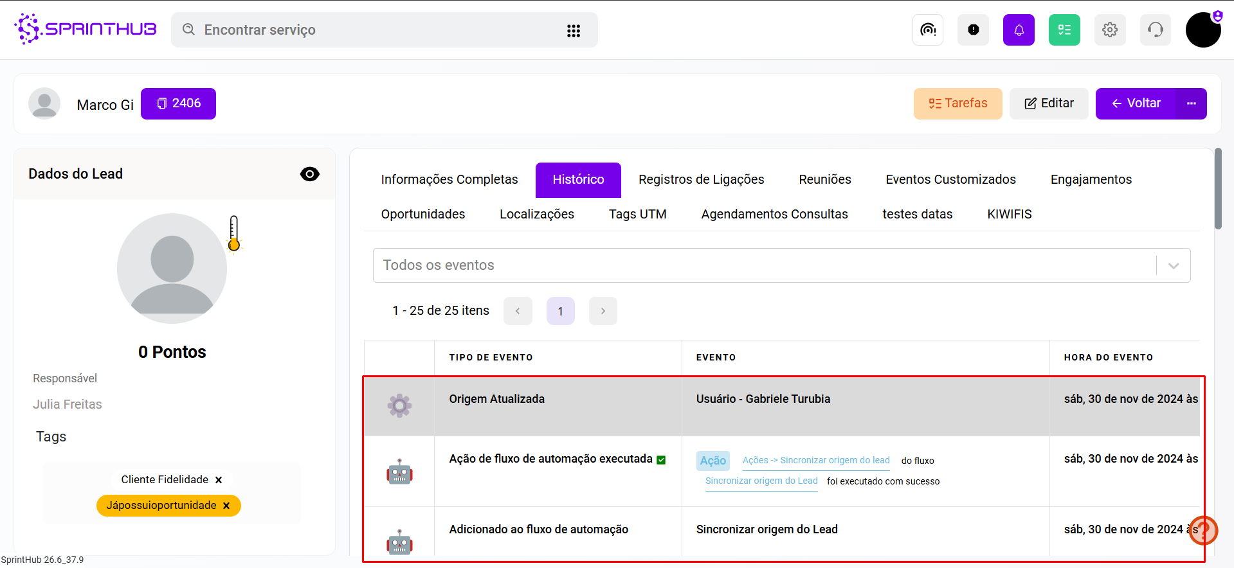Toggle lead data visibility eye icon
1234x568 pixels.
309,174
